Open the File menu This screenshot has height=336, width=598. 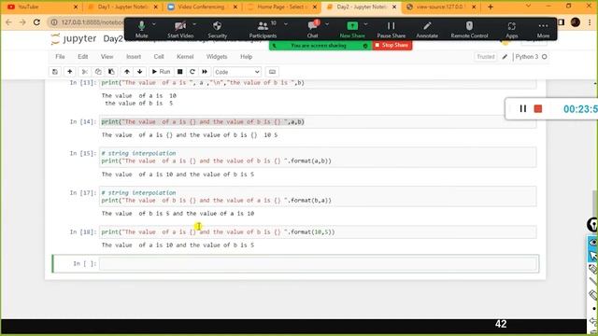[60, 57]
